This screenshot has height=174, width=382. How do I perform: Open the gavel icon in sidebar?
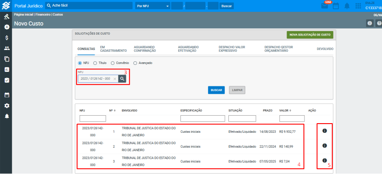7,17
